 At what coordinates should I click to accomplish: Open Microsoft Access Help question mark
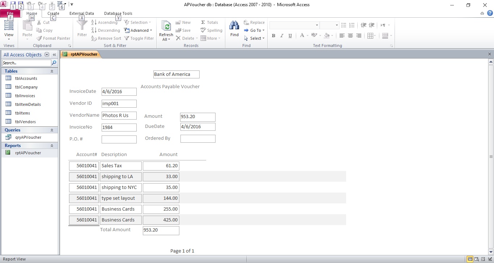(x=490, y=13)
